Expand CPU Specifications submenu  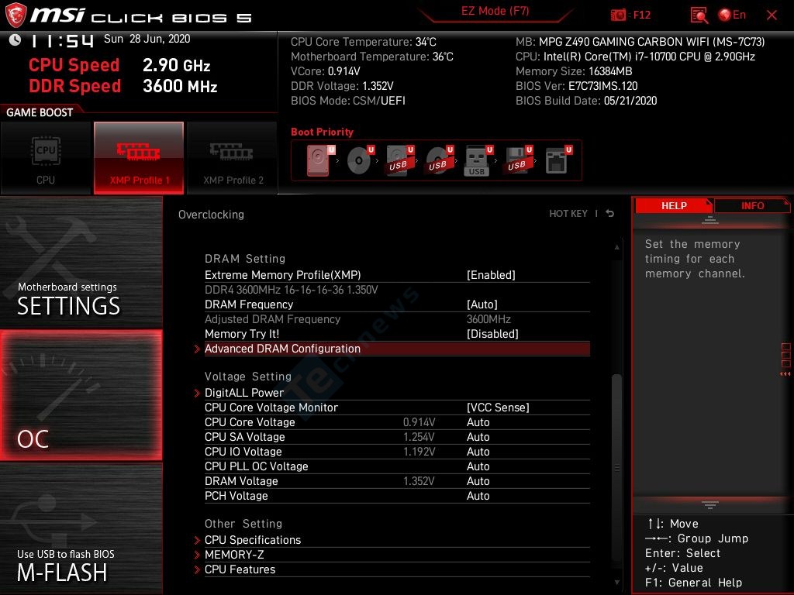397,540
